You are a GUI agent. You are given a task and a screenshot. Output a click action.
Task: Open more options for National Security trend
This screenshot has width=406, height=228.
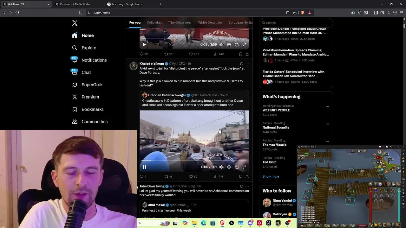[327, 124]
